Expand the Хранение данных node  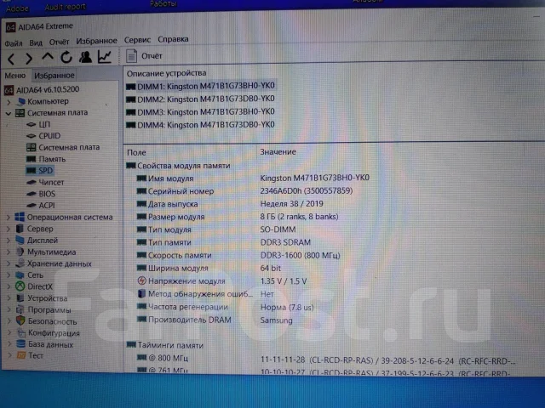pyautogui.click(x=9, y=263)
